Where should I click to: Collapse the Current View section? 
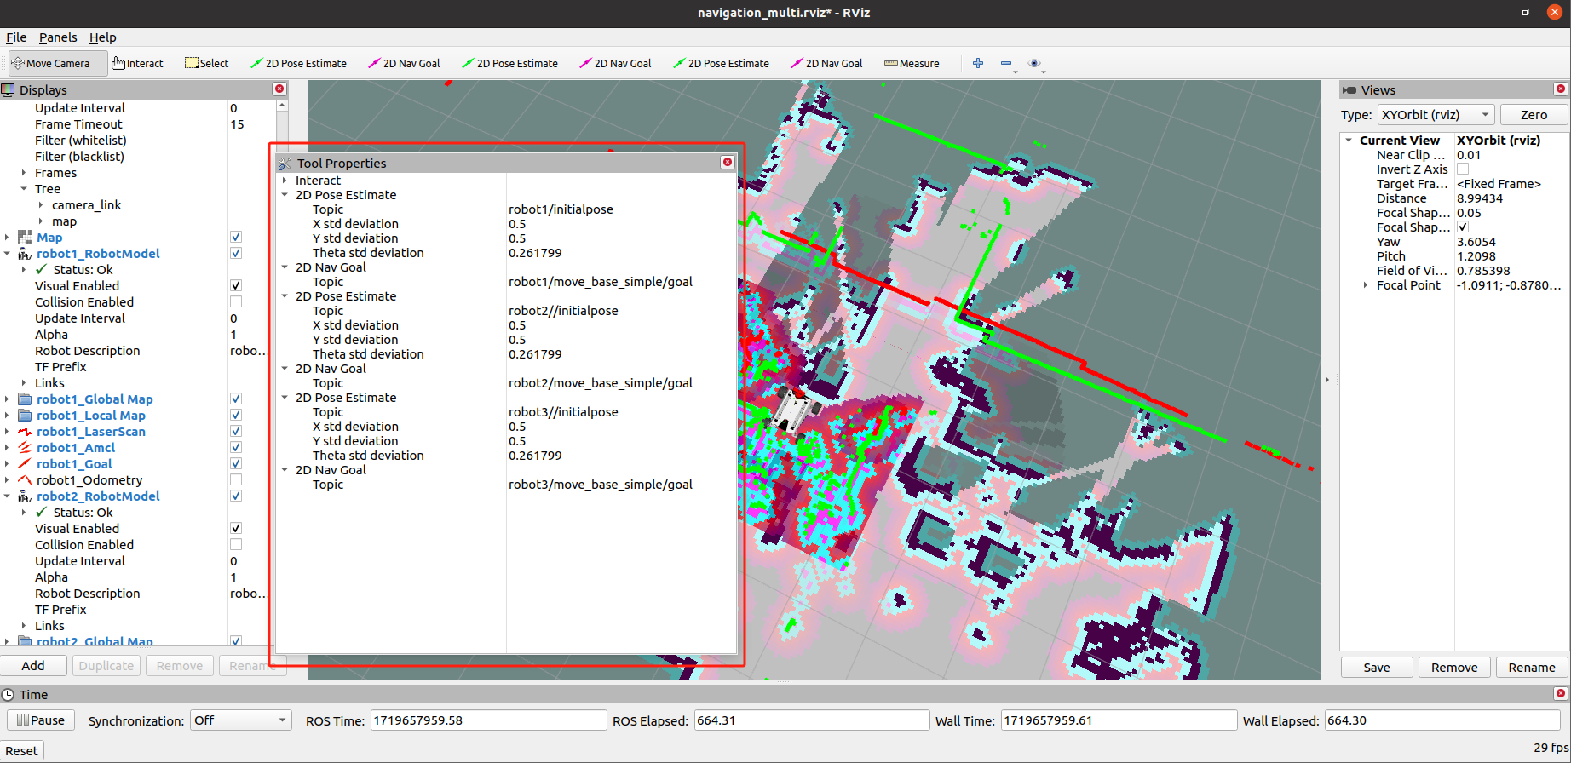[1349, 140]
